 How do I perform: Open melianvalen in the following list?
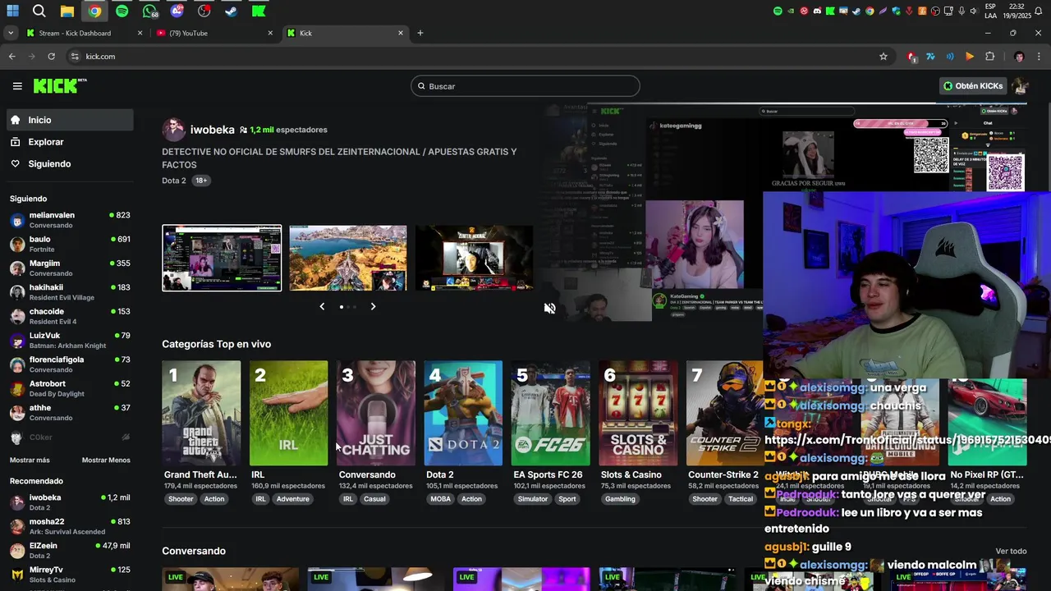tap(70, 220)
